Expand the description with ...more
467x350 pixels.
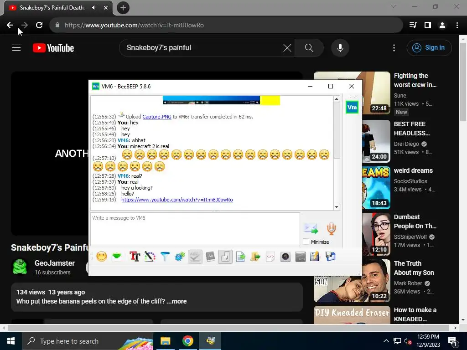(176, 301)
